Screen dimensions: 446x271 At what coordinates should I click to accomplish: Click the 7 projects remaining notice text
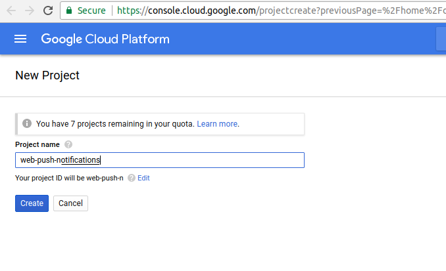(x=115, y=123)
